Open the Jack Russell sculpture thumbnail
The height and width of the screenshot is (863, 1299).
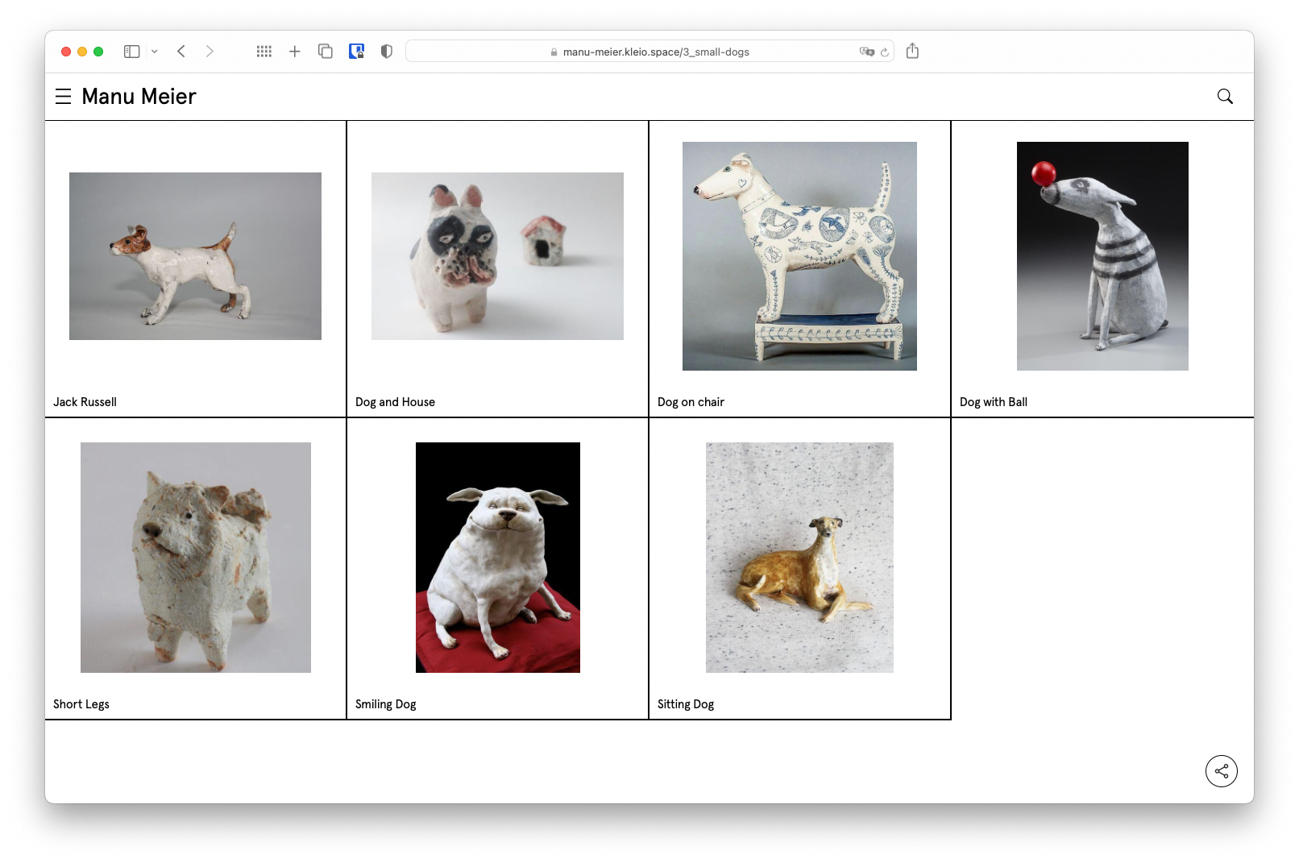click(x=195, y=256)
